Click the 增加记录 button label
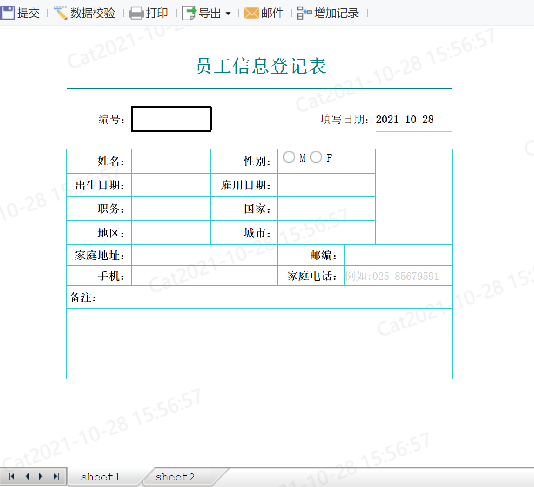 coord(337,14)
